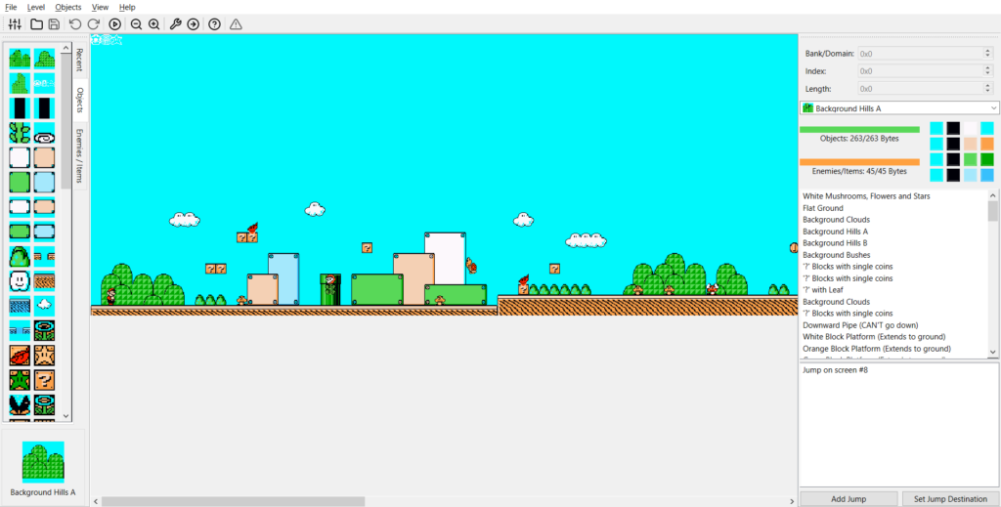This screenshot has width=1001, height=507.
Task: Click the play level toolbar button
Action: pyautogui.click(x=114, y=23)
